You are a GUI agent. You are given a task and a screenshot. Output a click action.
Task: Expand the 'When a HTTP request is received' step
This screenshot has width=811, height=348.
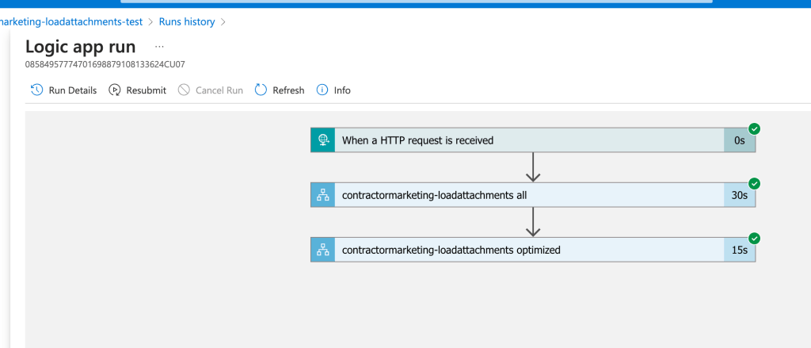(533, 140)
